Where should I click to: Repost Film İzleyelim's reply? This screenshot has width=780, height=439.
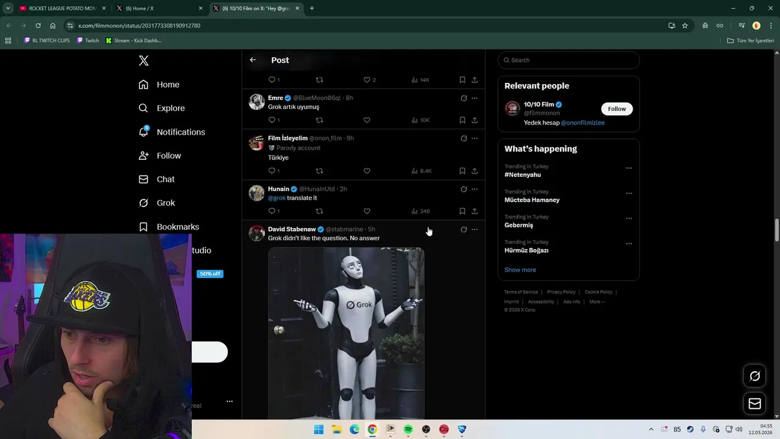319,171
